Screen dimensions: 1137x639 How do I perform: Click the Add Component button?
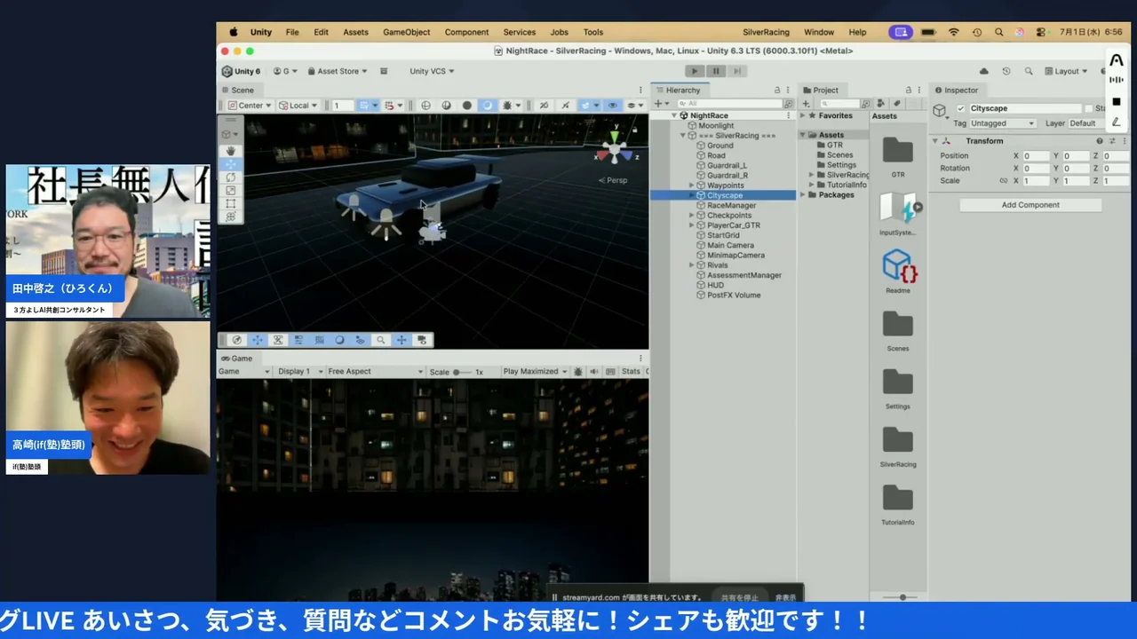coord(1030,205)
